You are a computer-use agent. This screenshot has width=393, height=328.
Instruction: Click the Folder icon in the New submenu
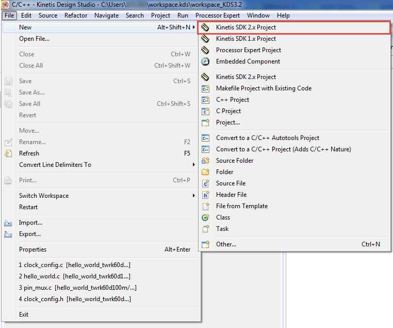[x=205, y=172]
